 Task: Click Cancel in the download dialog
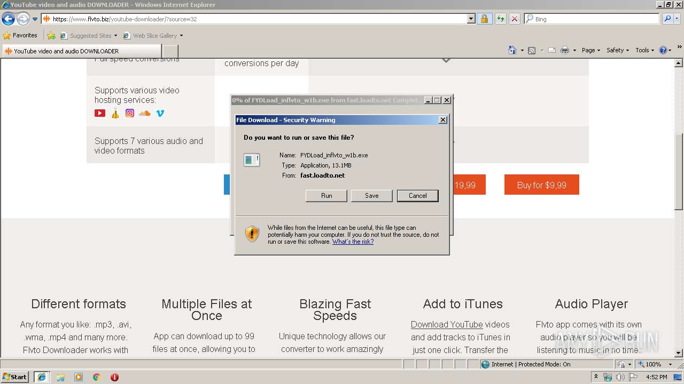(x=418, y=196)
